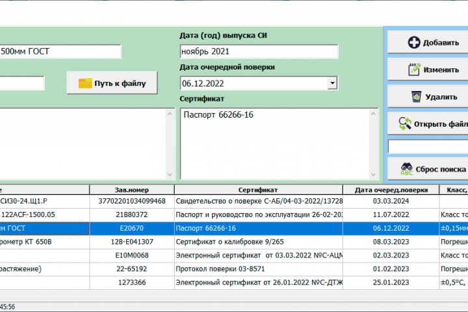Click the Удалить button label
The width and height of the screenshot is (468, 312).
tap(441, 97)
